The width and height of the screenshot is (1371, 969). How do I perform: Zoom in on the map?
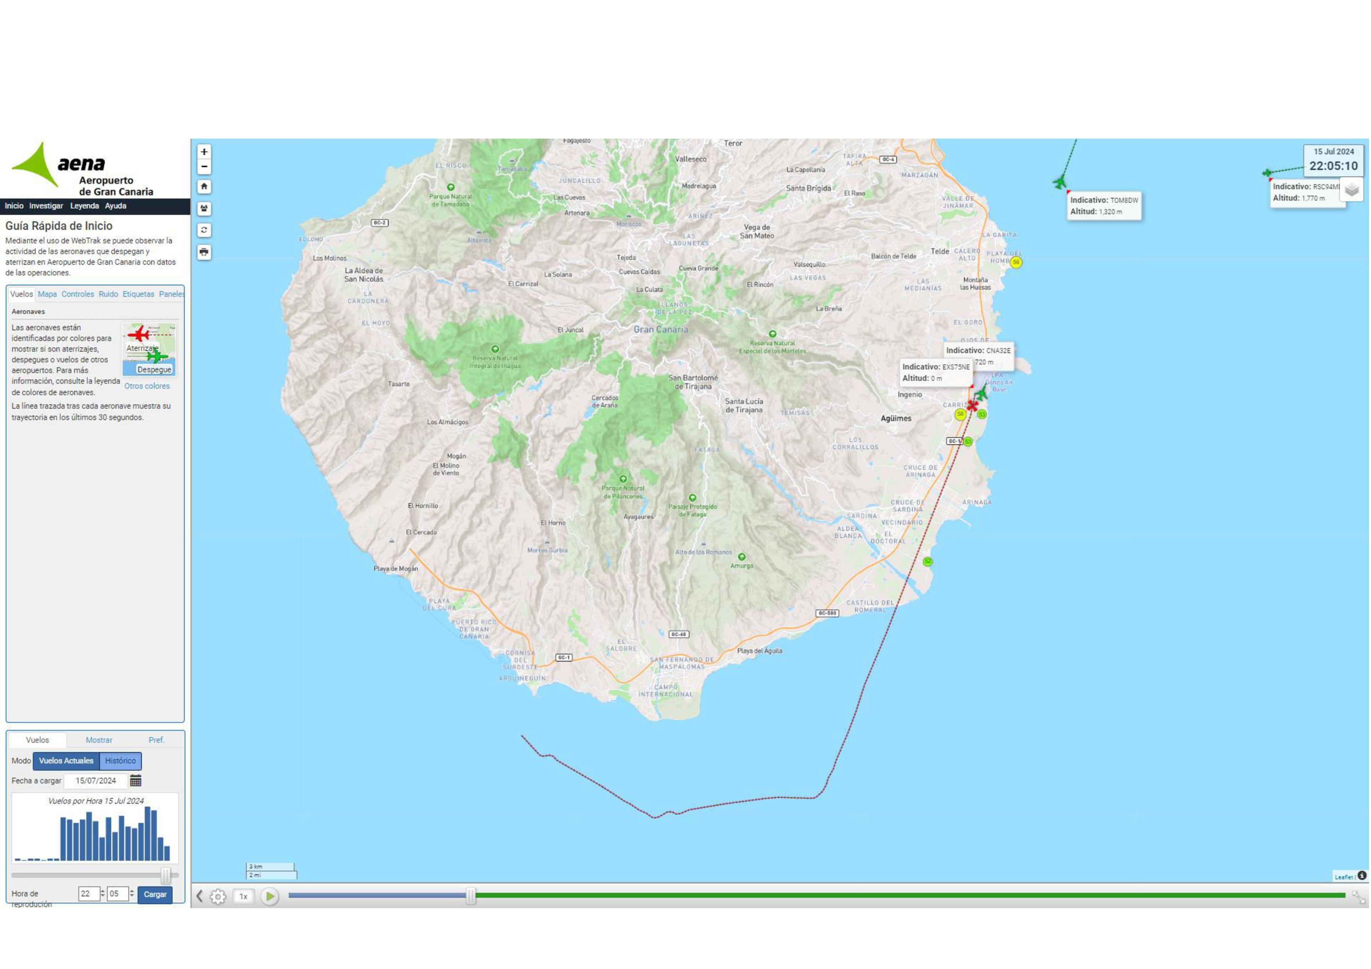click(204, 152)
